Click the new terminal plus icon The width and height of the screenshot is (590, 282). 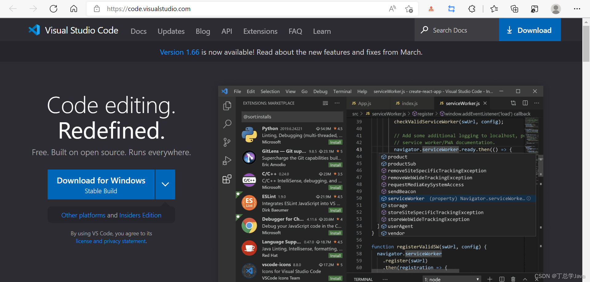pyautogui.click(x=490, y=279)
